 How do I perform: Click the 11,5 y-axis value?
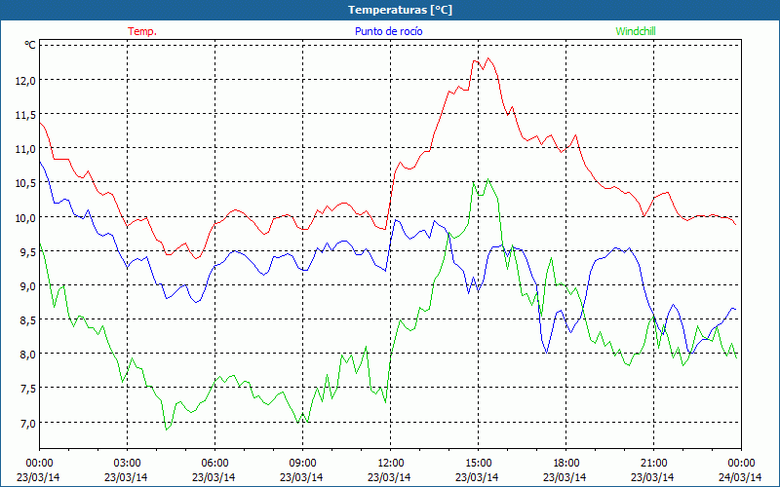tap(26, 115)
